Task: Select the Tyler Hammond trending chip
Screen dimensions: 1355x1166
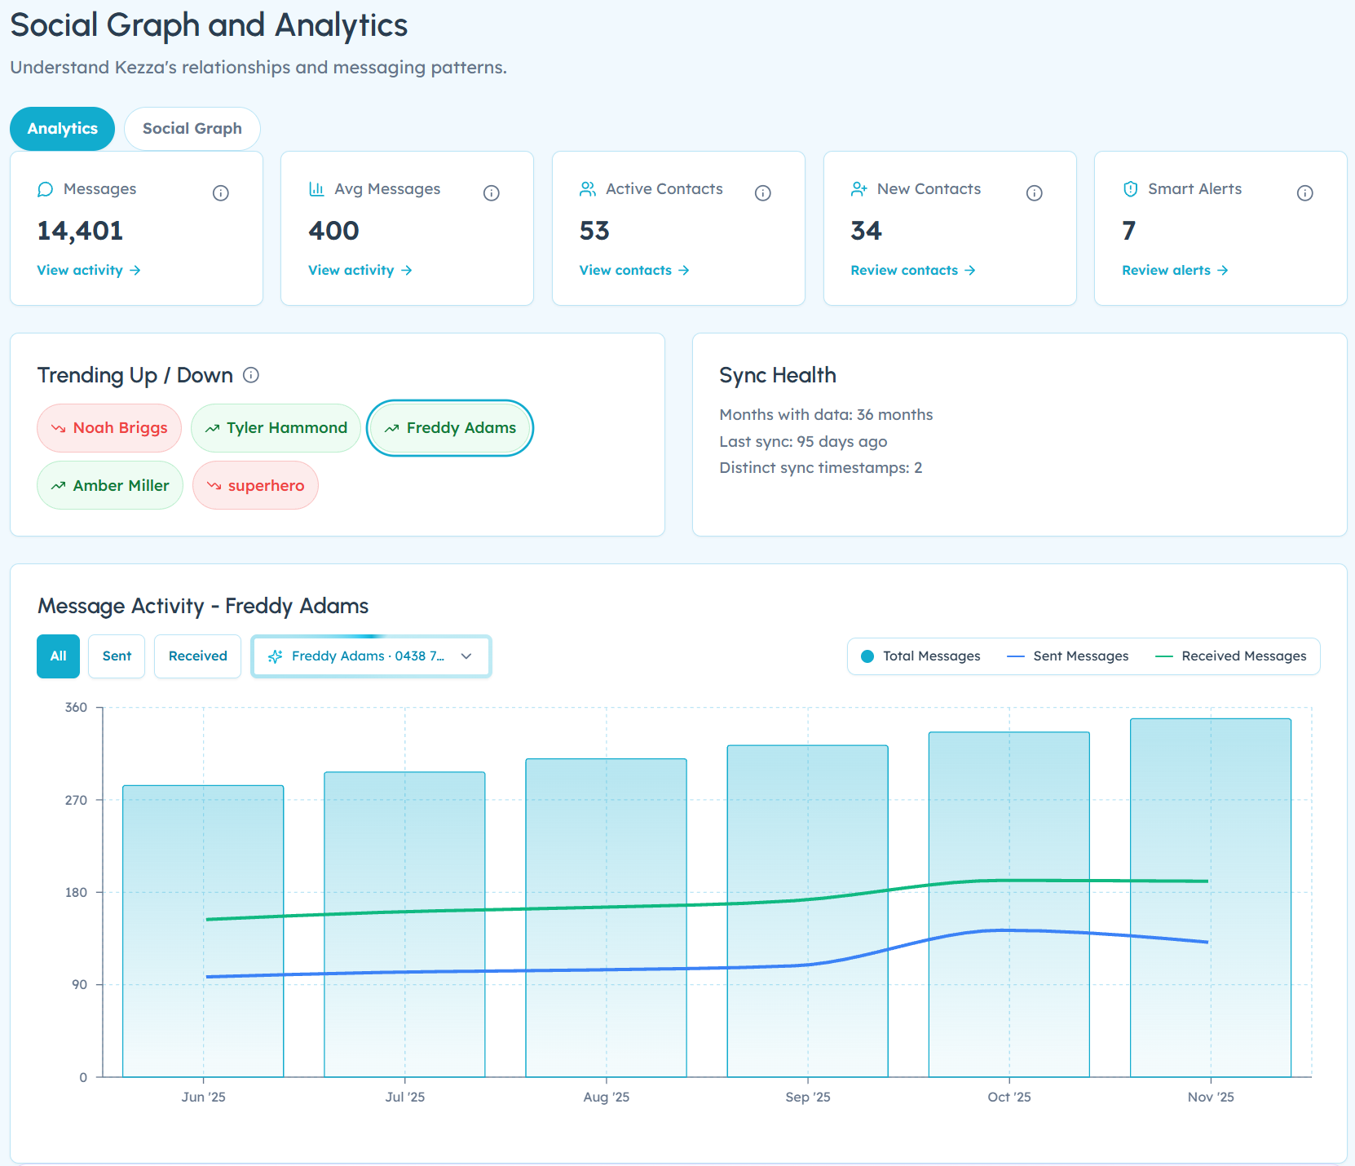Action: [x=276, y=428]
